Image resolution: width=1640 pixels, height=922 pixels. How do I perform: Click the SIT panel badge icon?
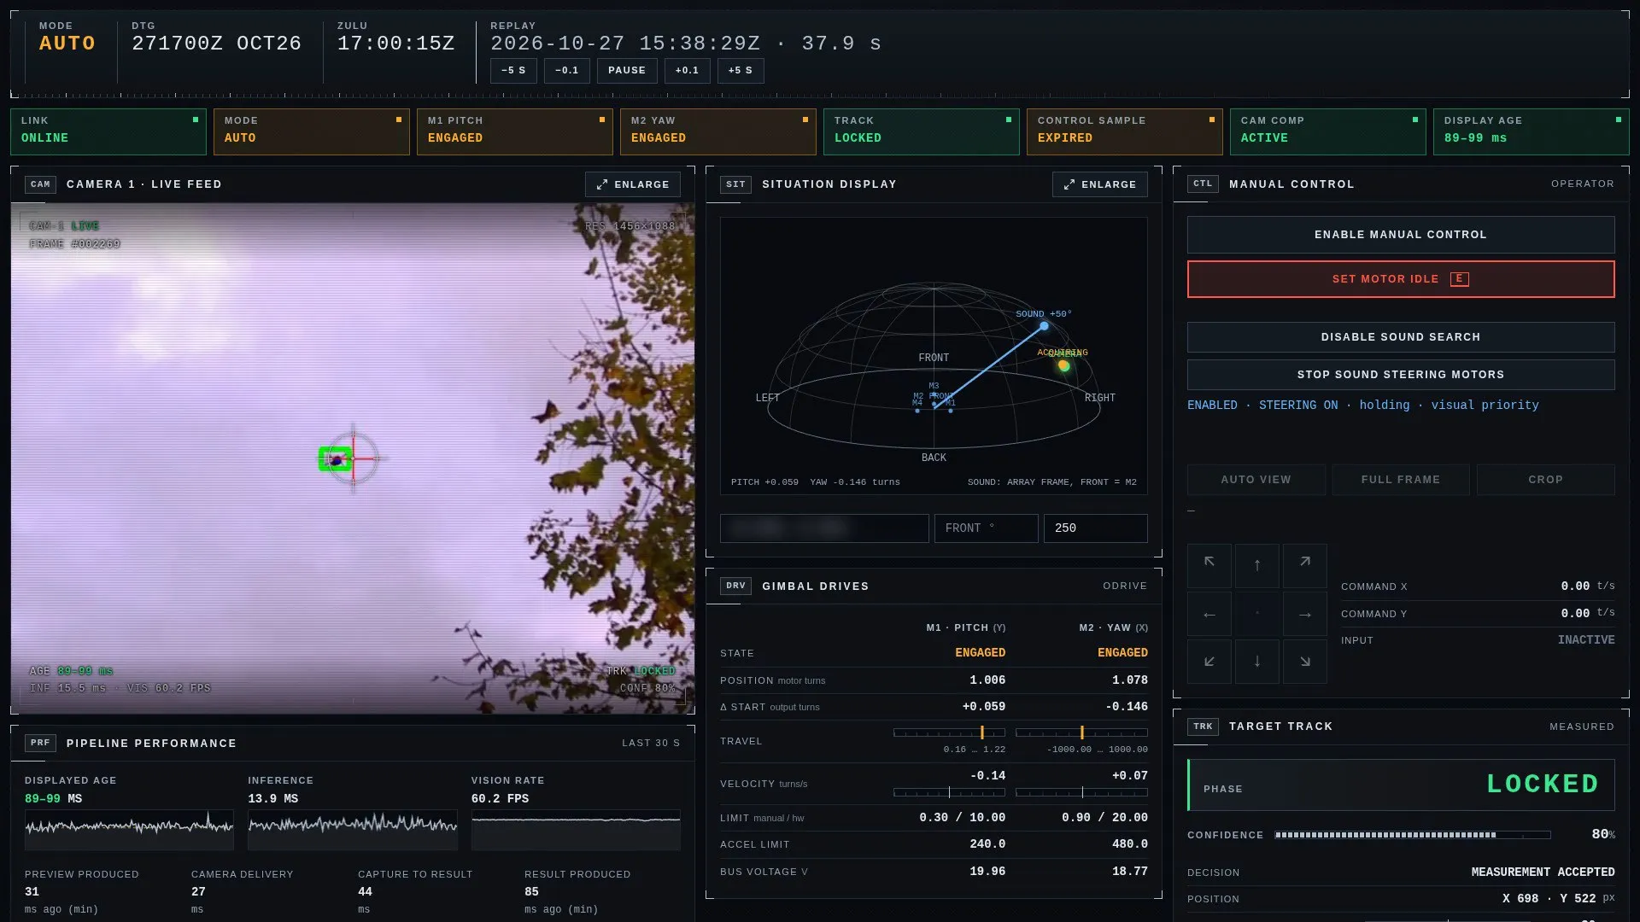[735, 184]
